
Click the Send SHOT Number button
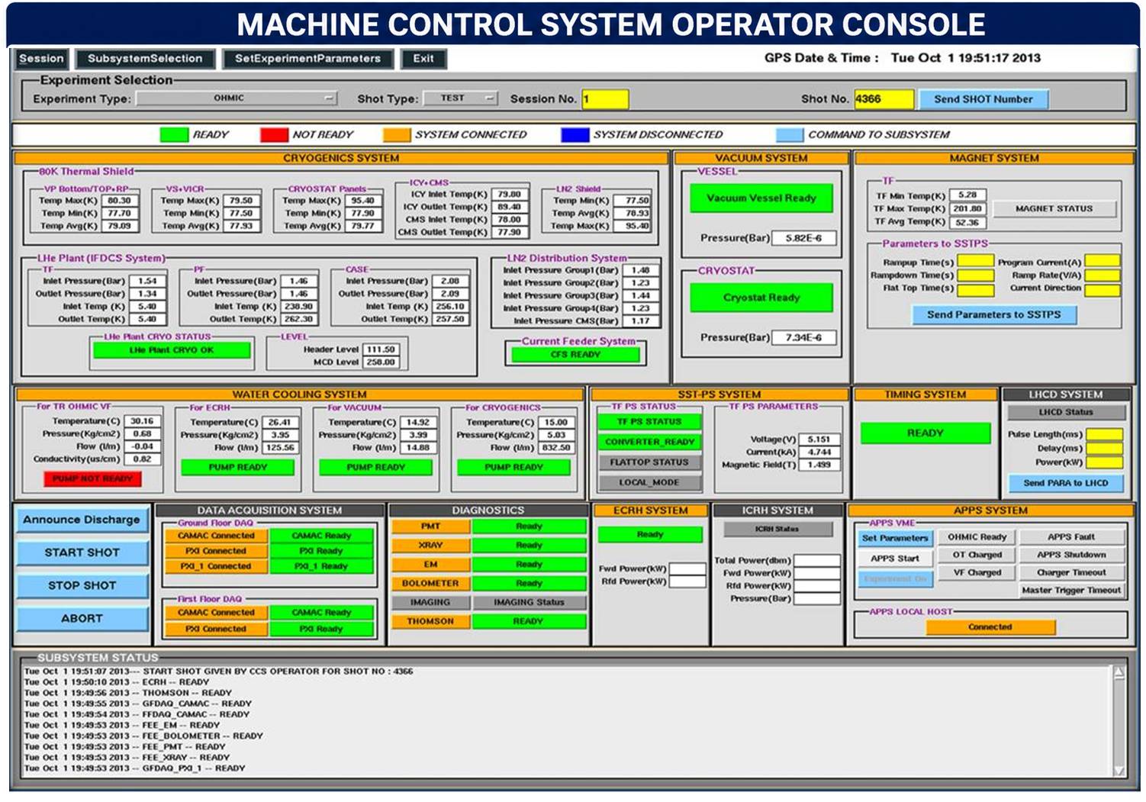click(983, 99)
